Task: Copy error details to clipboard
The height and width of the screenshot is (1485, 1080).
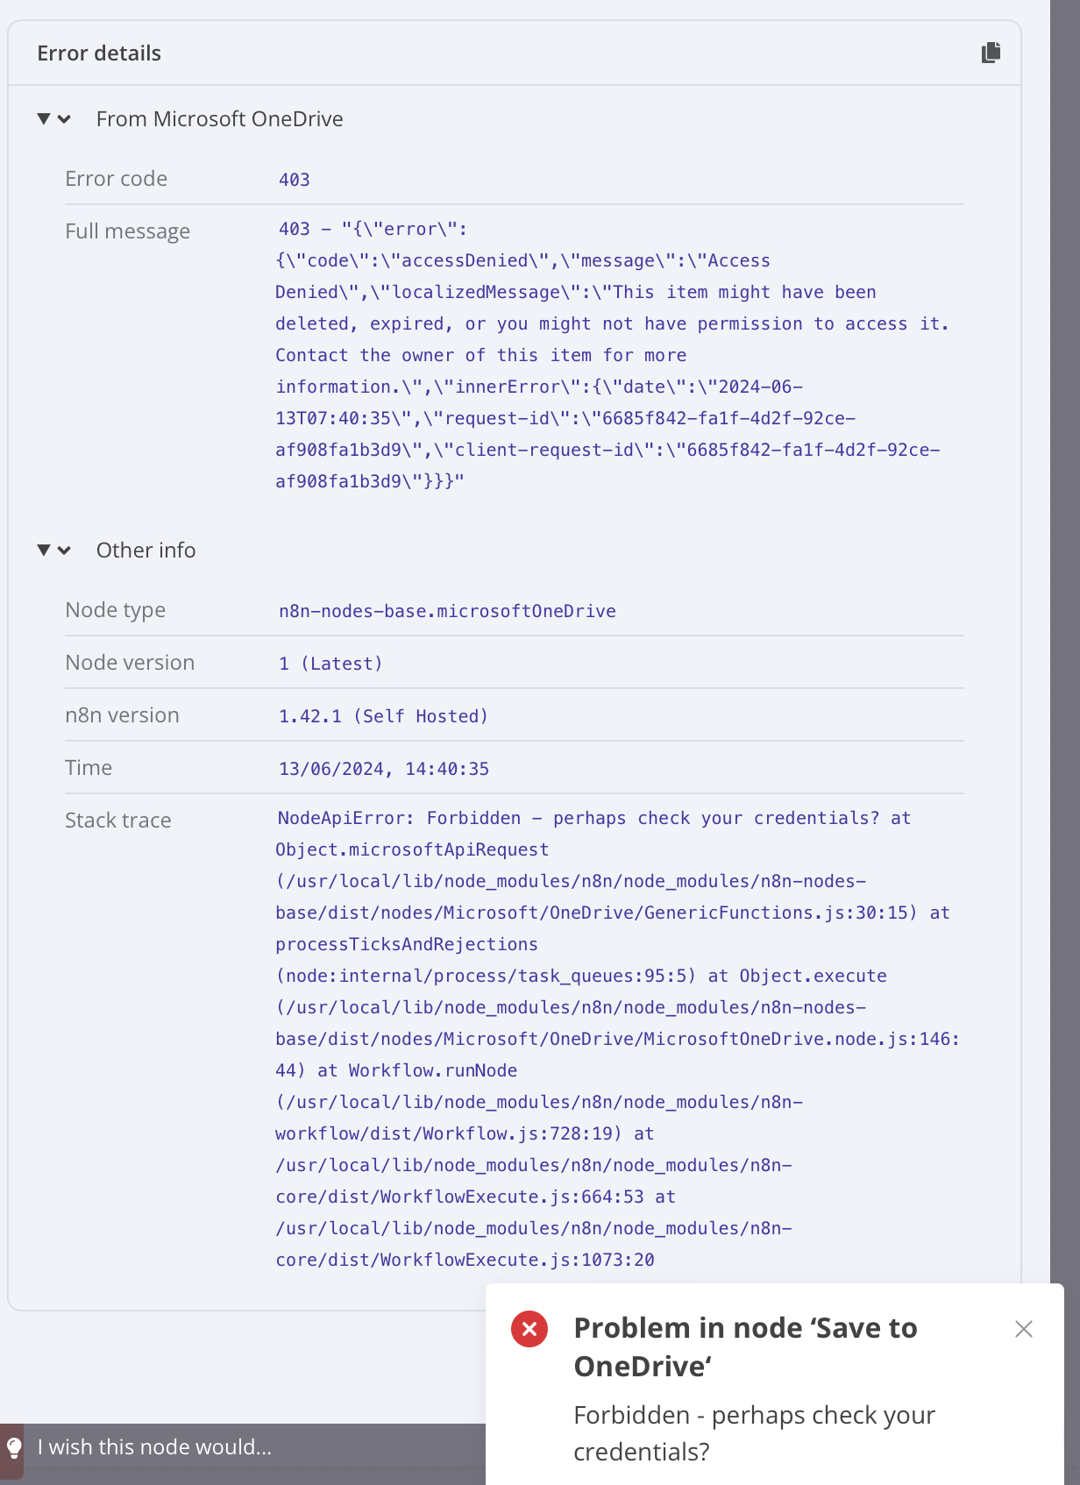Action: 991,53
